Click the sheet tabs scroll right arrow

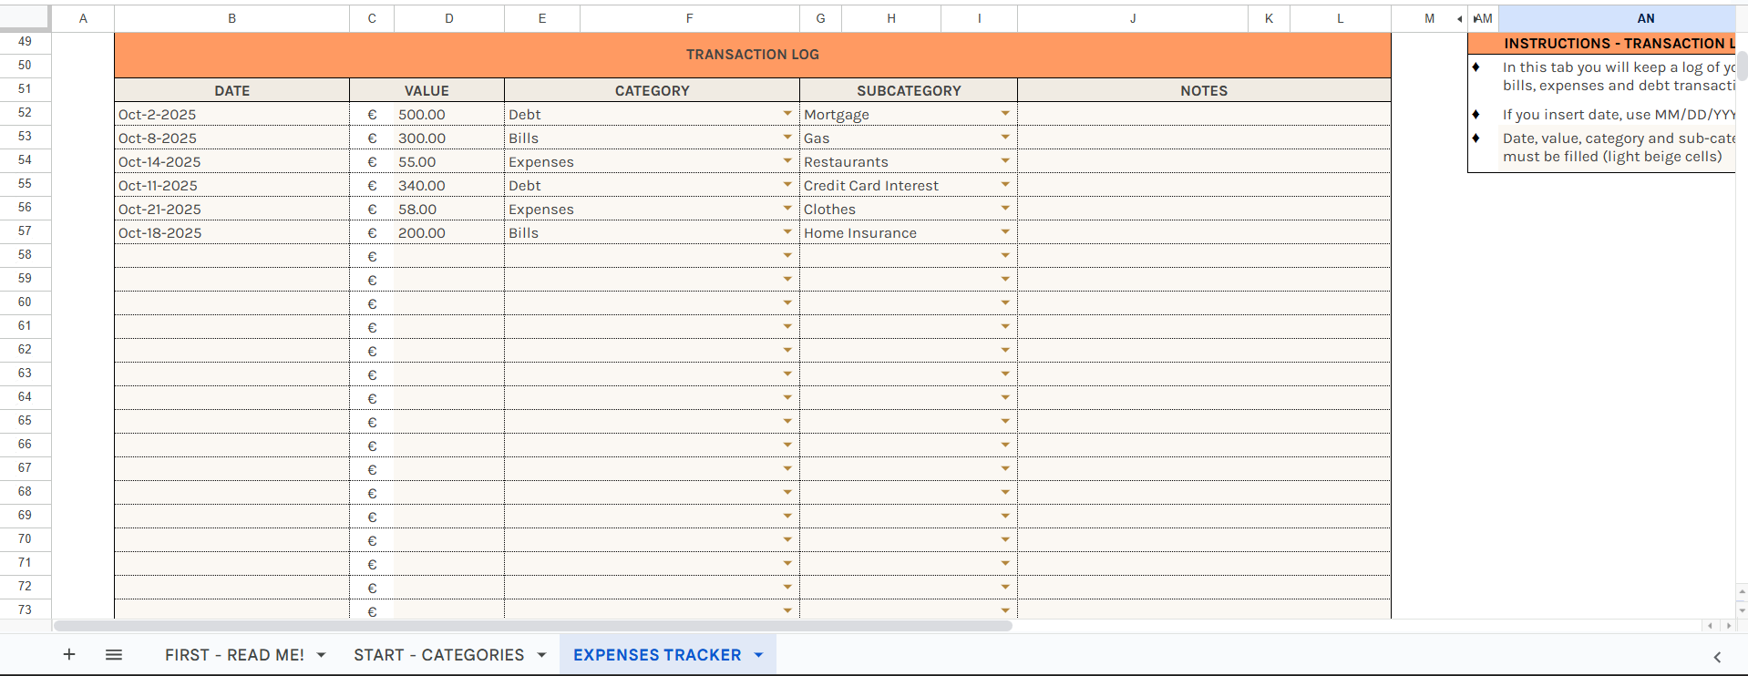1729,626
